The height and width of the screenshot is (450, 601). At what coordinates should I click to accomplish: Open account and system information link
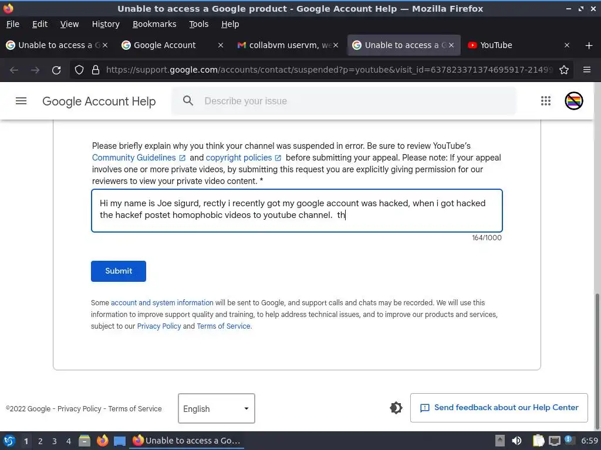click(x=162, y=303)
